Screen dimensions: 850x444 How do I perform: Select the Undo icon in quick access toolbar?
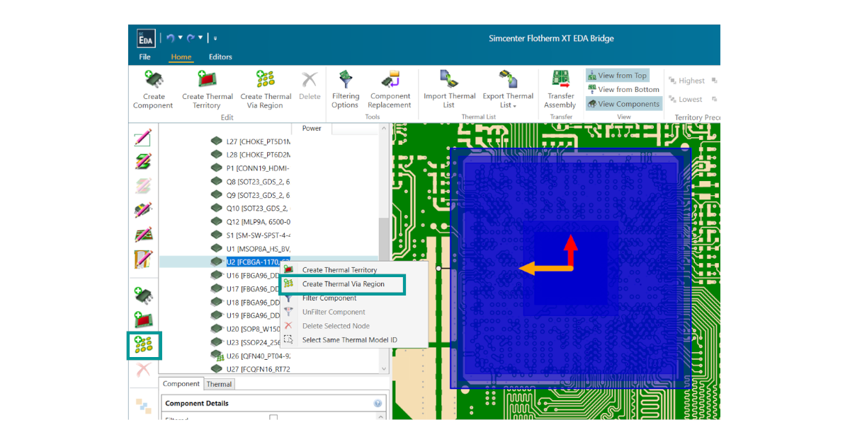tap(170, 37)
